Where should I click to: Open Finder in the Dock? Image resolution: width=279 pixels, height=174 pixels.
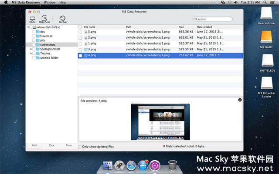108,165
